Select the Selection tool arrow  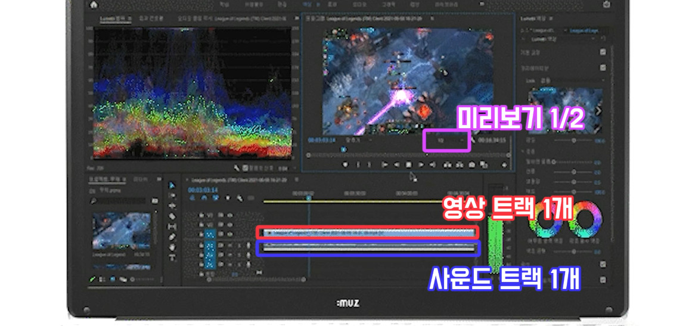pyautogui.click(x=172, y=185)
